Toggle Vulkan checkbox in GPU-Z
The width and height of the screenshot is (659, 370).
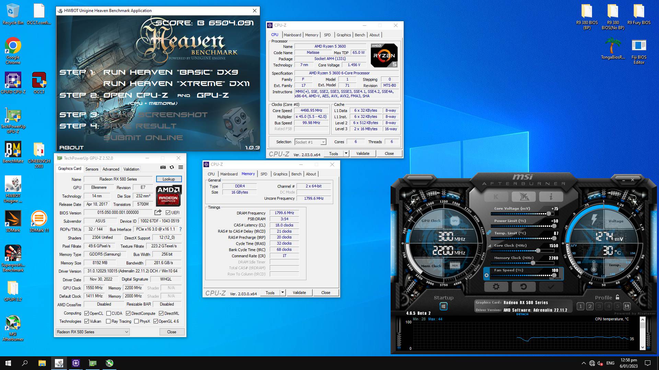pyautogui.click(x=87, y=321)
